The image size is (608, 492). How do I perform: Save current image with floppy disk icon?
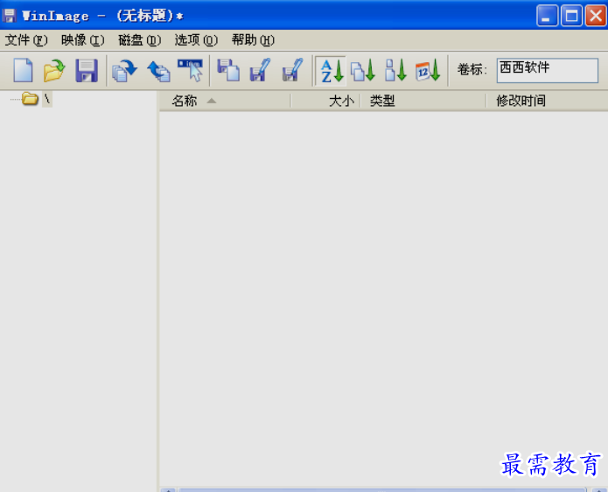[x=87, y=70]
